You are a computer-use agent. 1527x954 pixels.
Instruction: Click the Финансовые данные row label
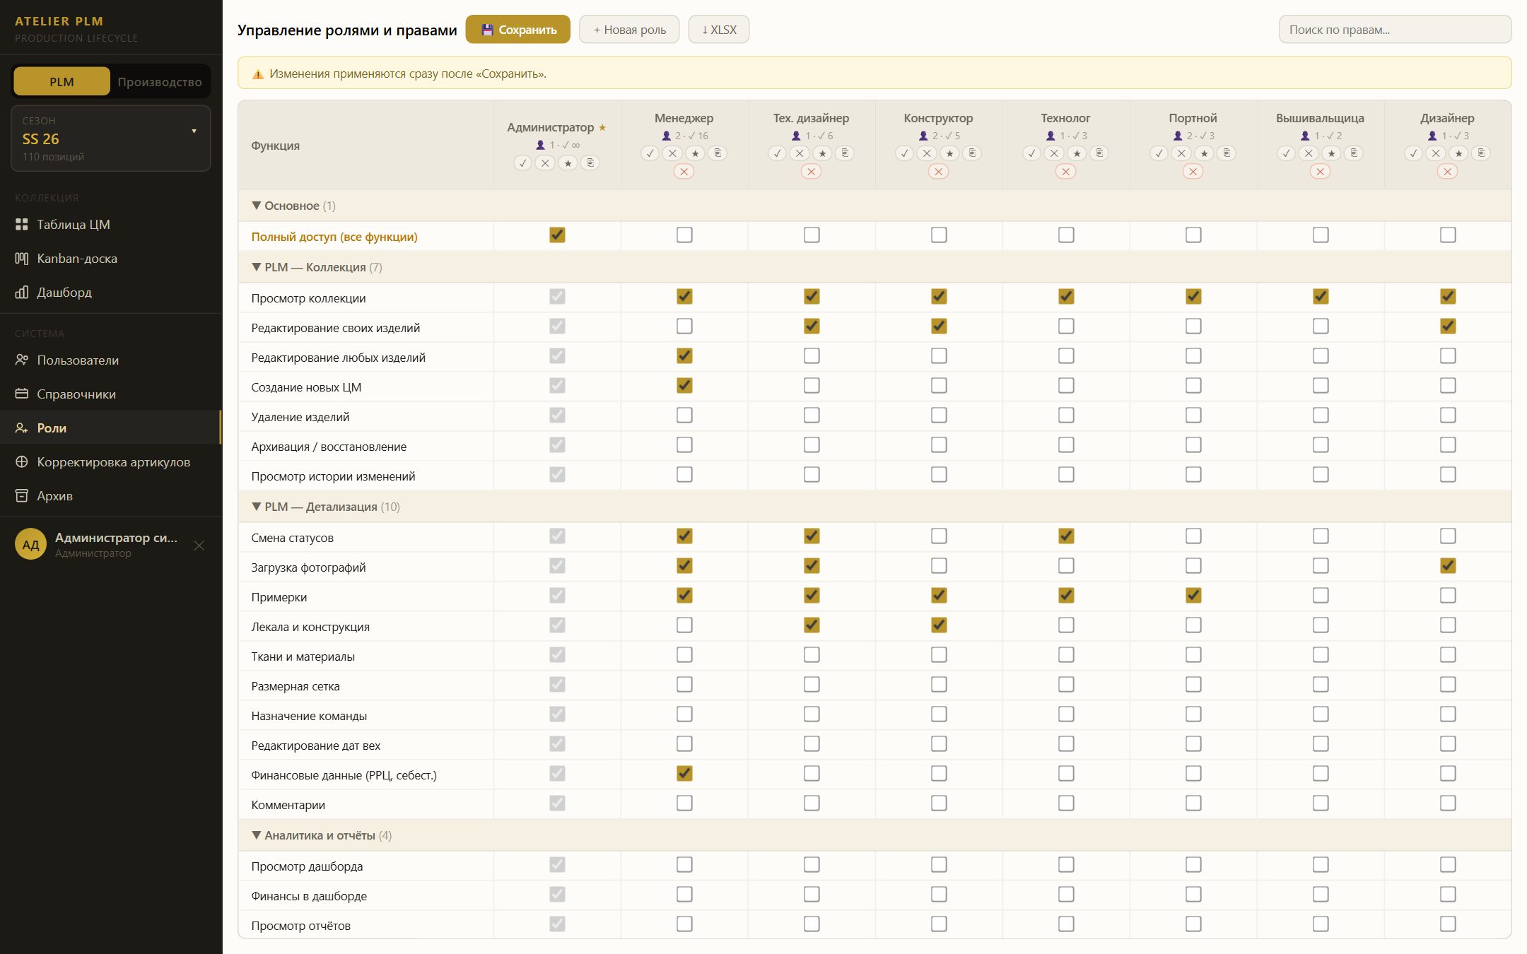pos(344,775)
